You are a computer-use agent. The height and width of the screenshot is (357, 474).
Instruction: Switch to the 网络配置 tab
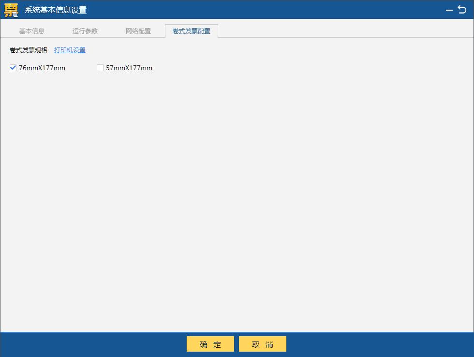click(139, 31)
